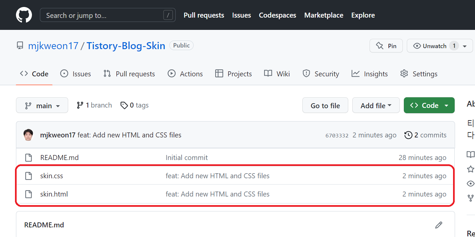Open mjkweon17 author link in commit bar
This screenshot has height=237, width=475.
(x=58, y=135)
